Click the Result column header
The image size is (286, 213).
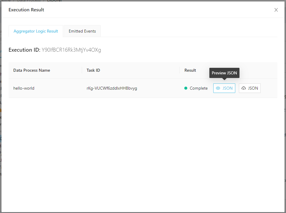pyautogui.click(x=190, y=70)
